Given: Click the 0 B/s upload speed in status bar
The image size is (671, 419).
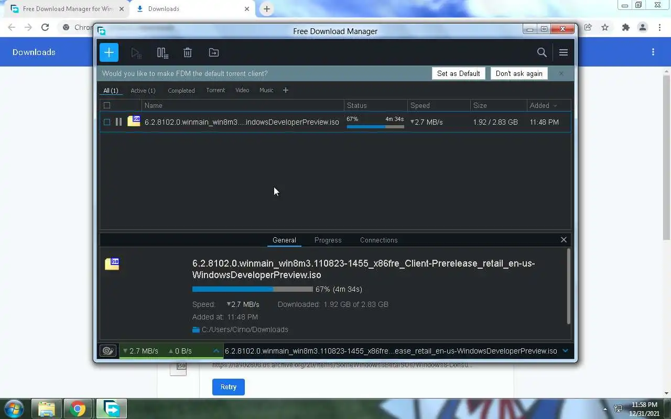Looking at the screenshot, I should pyautogui.click(x=180, y=351).
